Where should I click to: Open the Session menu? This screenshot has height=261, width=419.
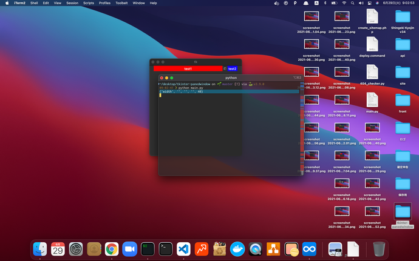click(x=72, y=3)
